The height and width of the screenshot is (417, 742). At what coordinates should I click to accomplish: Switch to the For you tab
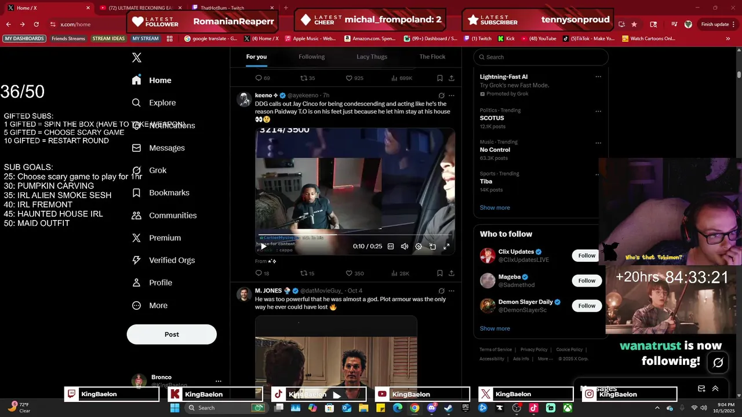[x=256, y=57]
